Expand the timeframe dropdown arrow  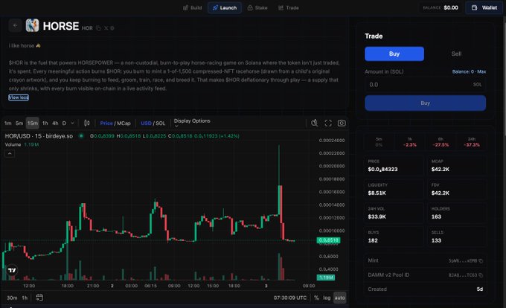(x=73, y=123)
